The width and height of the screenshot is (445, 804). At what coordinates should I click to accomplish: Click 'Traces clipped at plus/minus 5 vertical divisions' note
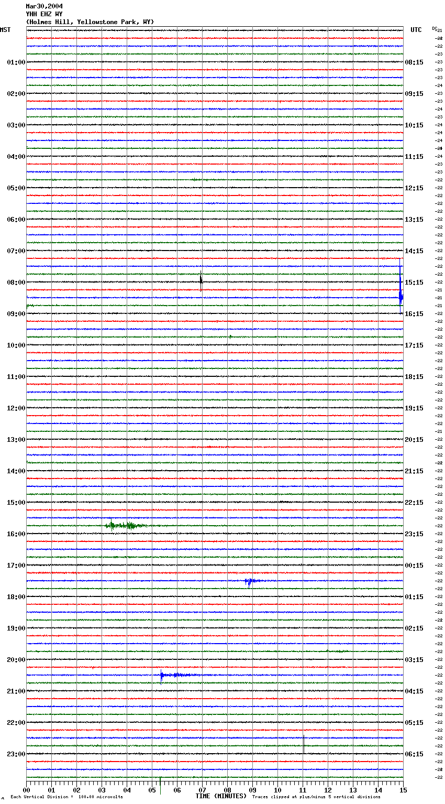[316, 797]
